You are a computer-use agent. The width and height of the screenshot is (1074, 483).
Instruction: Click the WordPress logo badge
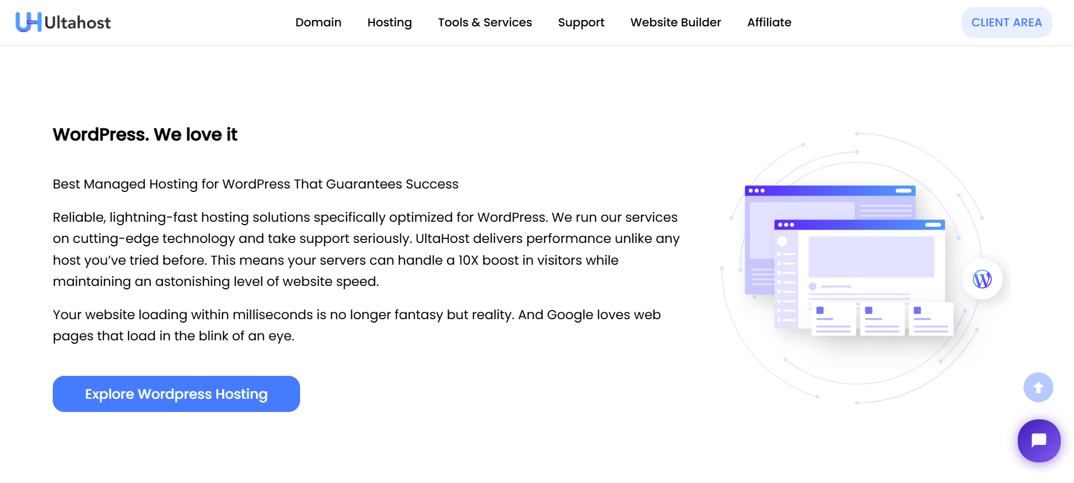[982, 280]
